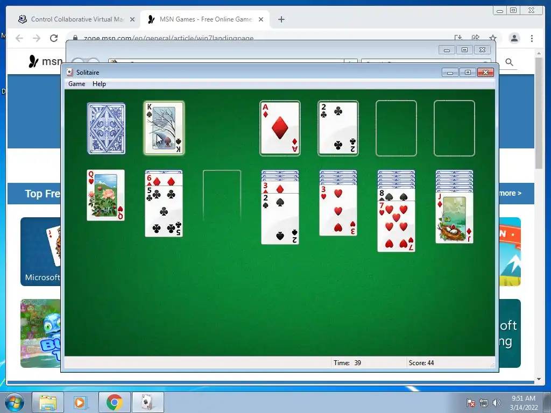The width and height of the screenshot is (551, 413).
Task: Select the 6 of Diamonds card
Action: tap(164, 180)
